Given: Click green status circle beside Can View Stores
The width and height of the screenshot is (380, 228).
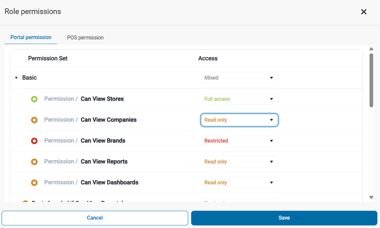Looking at the screenshot, I should point(34,99).
